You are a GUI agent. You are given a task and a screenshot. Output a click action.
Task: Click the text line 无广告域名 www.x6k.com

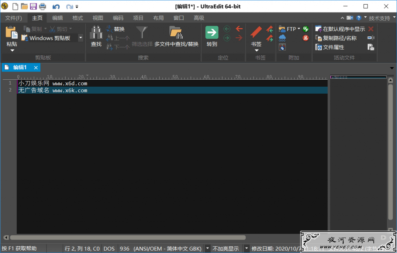point(53,90)
